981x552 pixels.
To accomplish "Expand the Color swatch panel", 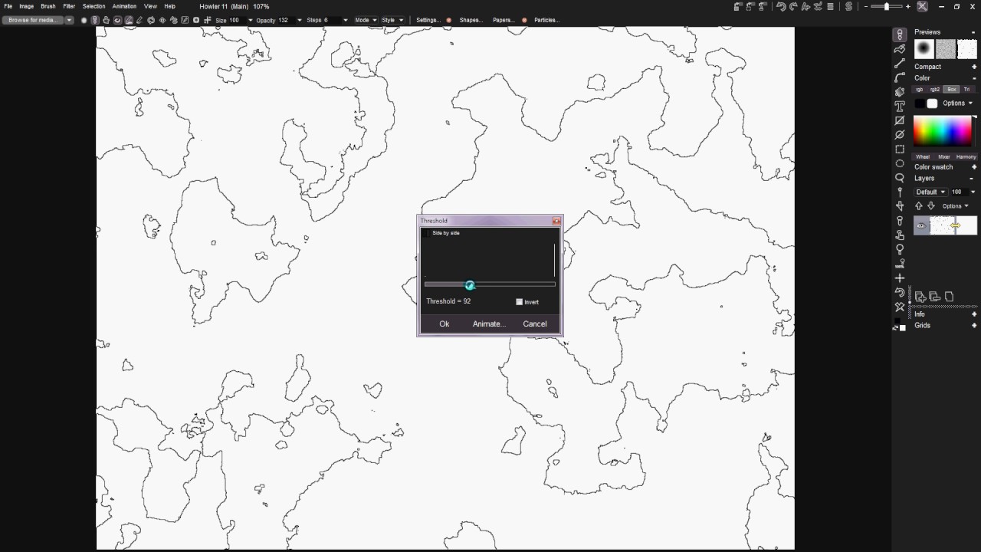I will 974,167.
